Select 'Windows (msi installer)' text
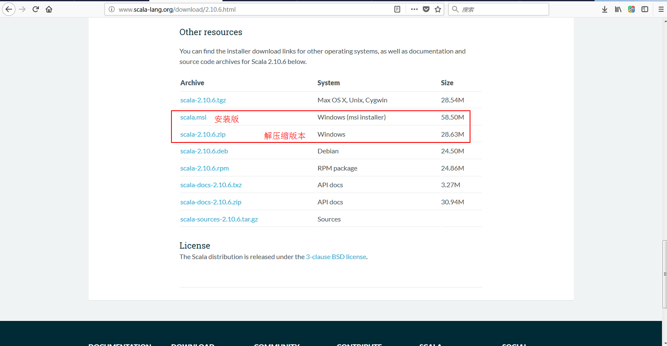 click(x=352, y=117)
